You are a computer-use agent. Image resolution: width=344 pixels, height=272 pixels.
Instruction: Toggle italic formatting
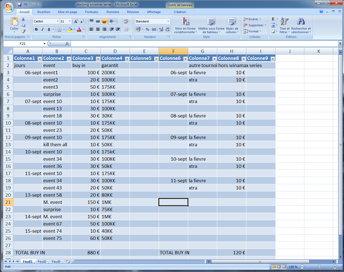(x=42, y=29)
